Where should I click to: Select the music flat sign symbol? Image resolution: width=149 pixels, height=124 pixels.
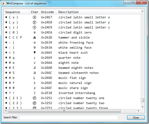34,78
